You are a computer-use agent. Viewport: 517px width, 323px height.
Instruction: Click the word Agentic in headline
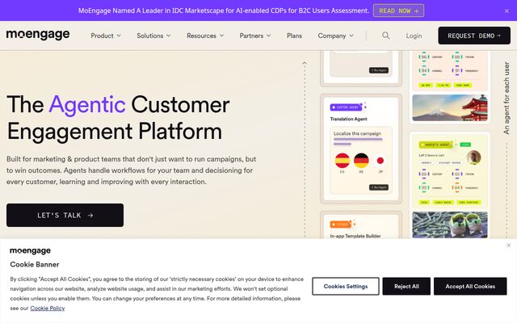coord(87,105)
